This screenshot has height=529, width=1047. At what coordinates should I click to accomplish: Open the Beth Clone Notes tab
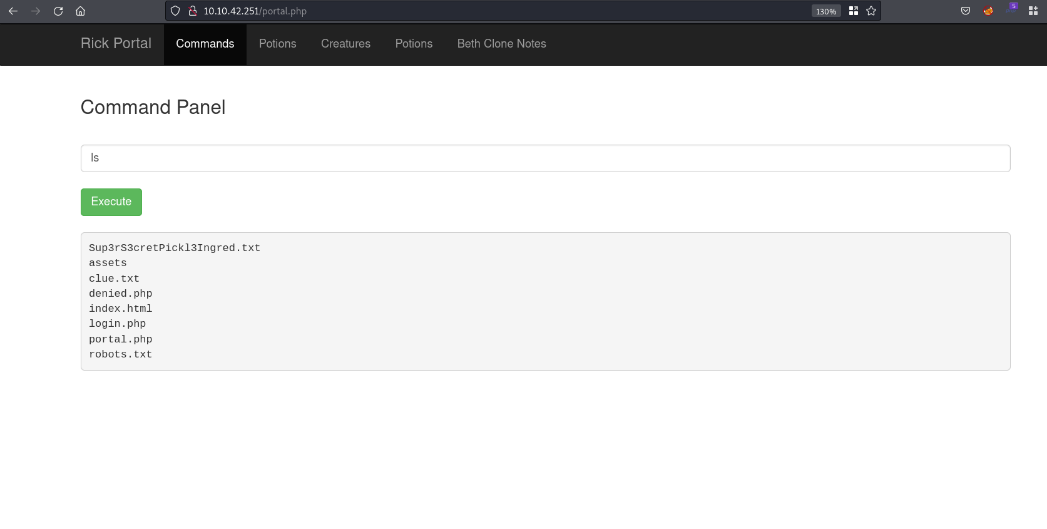502,44
